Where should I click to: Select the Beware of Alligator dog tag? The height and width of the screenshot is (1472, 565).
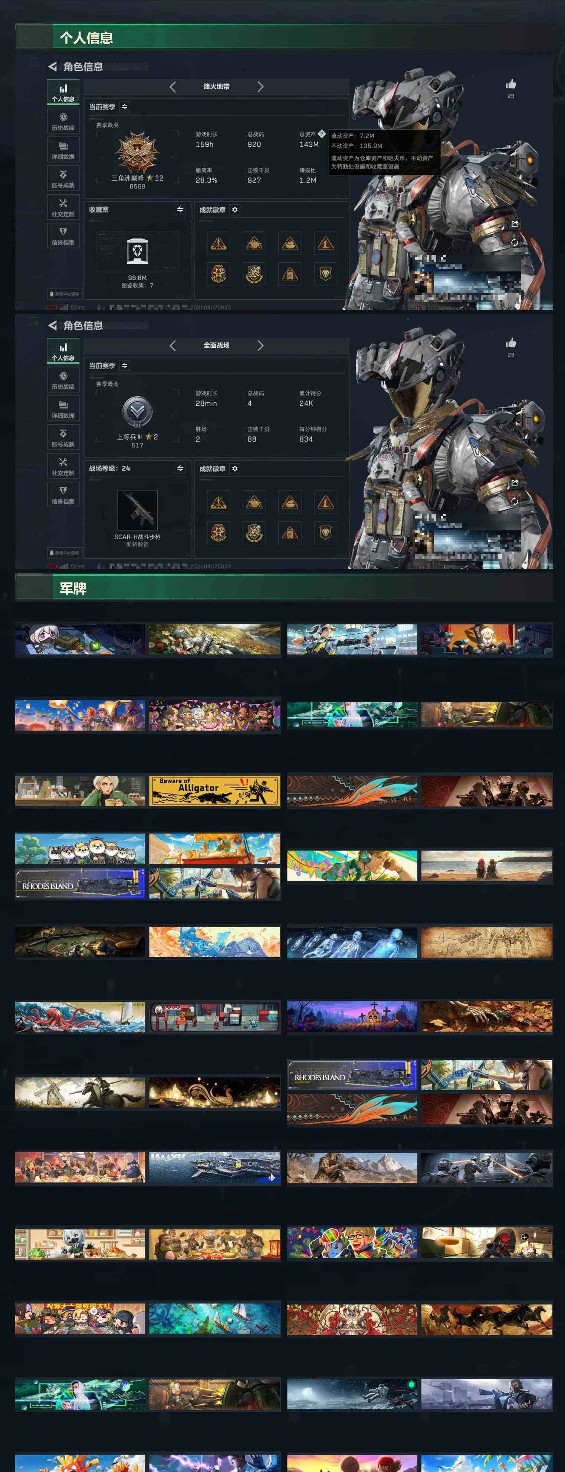(x=214, y=791)
